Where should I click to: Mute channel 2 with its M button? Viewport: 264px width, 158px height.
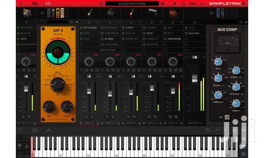pyautogui.click(x=92, y=117)
